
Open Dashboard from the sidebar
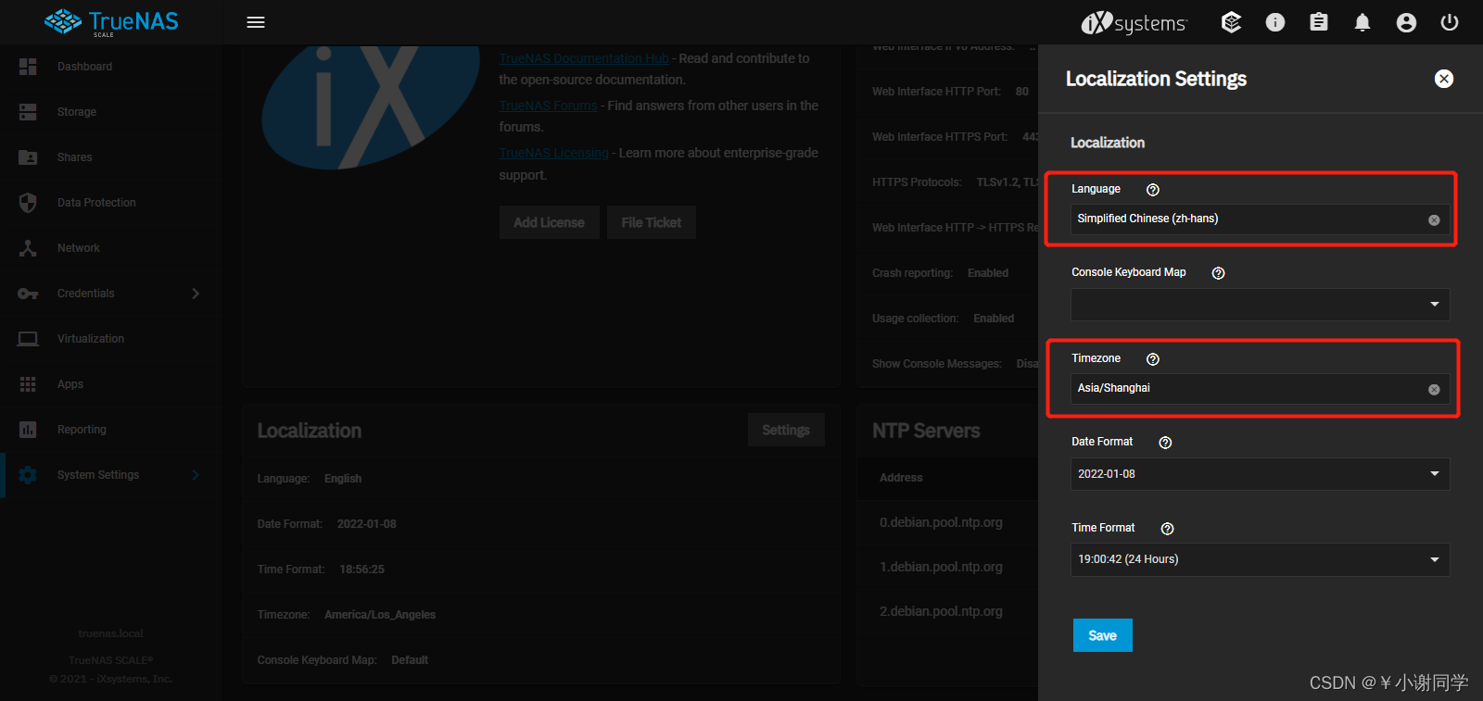[111, 67]
